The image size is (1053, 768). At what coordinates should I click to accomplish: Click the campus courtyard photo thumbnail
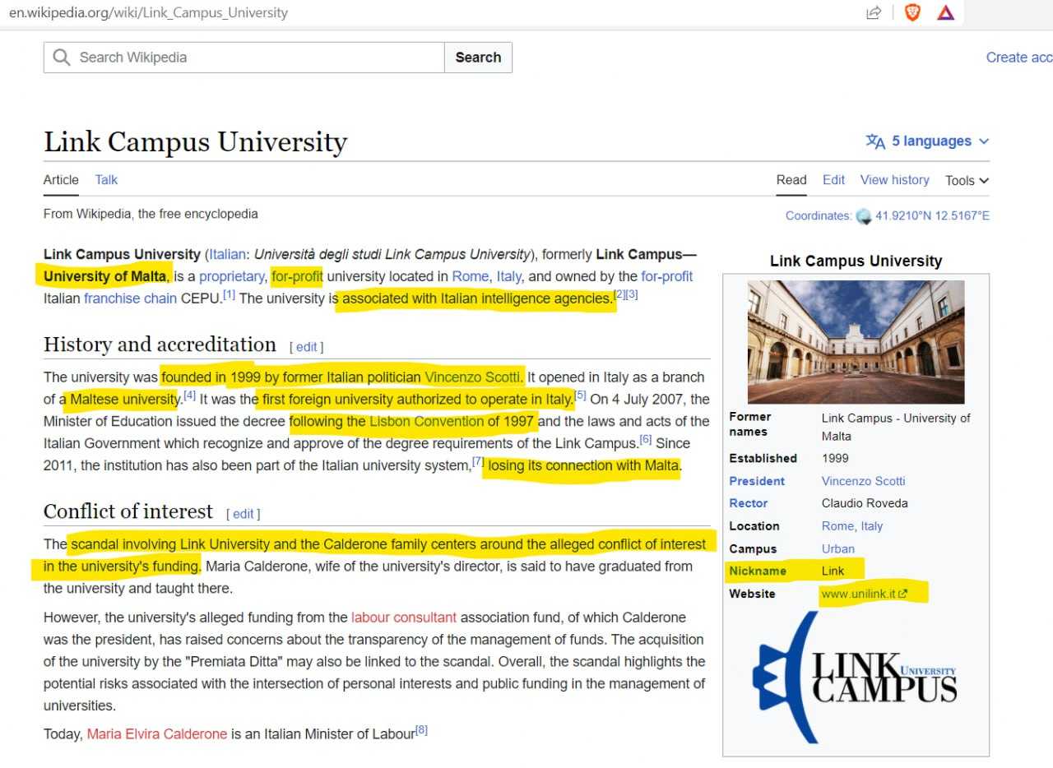click(856, 341)
